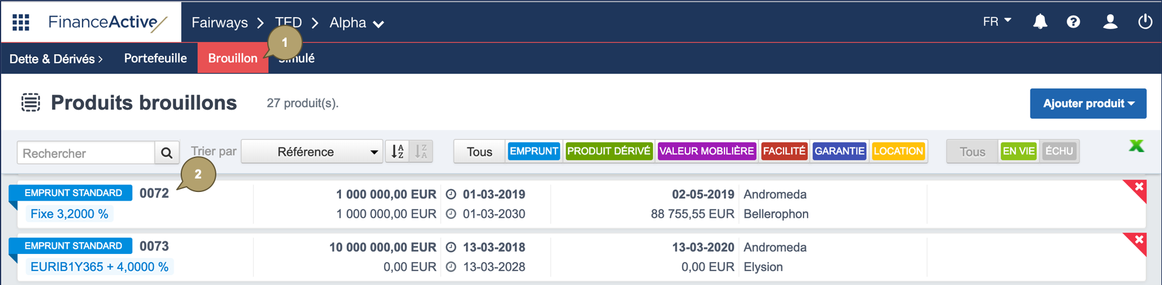1162x285 pixels.
Task: Click the help question mark icon
Action: click(x=1073, y=22)
